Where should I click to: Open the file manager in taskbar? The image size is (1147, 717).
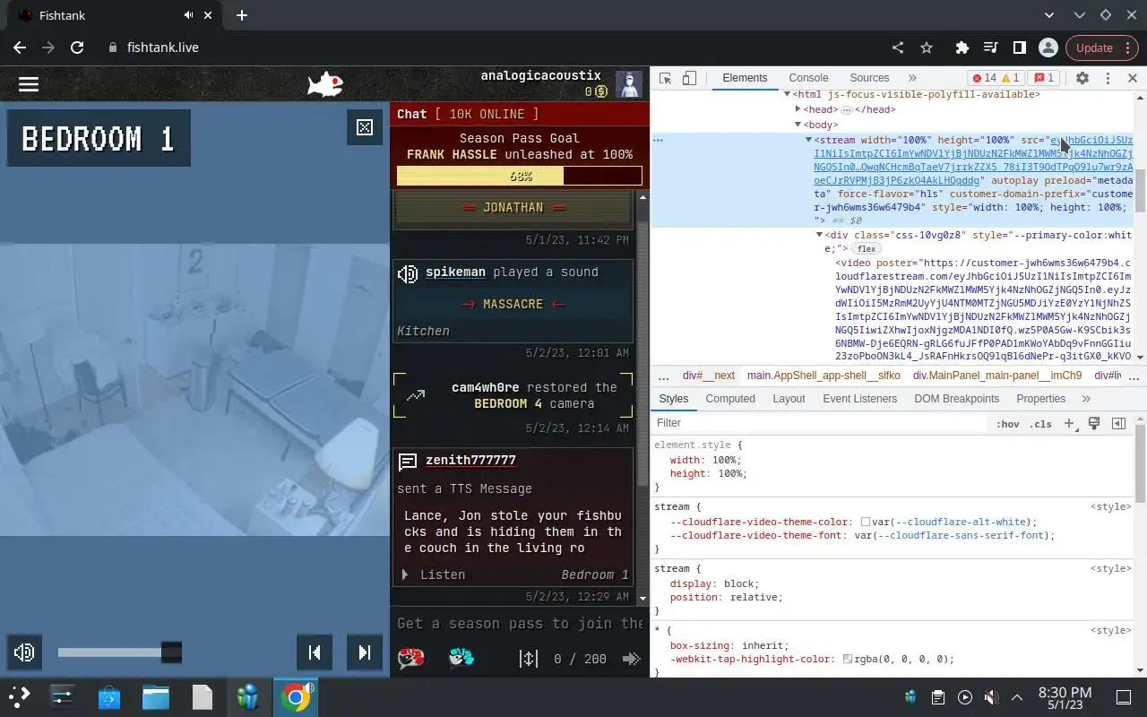156,696
